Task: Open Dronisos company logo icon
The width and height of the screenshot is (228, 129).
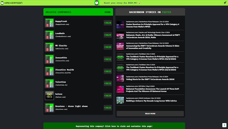Action: click(x=50, y=108)
